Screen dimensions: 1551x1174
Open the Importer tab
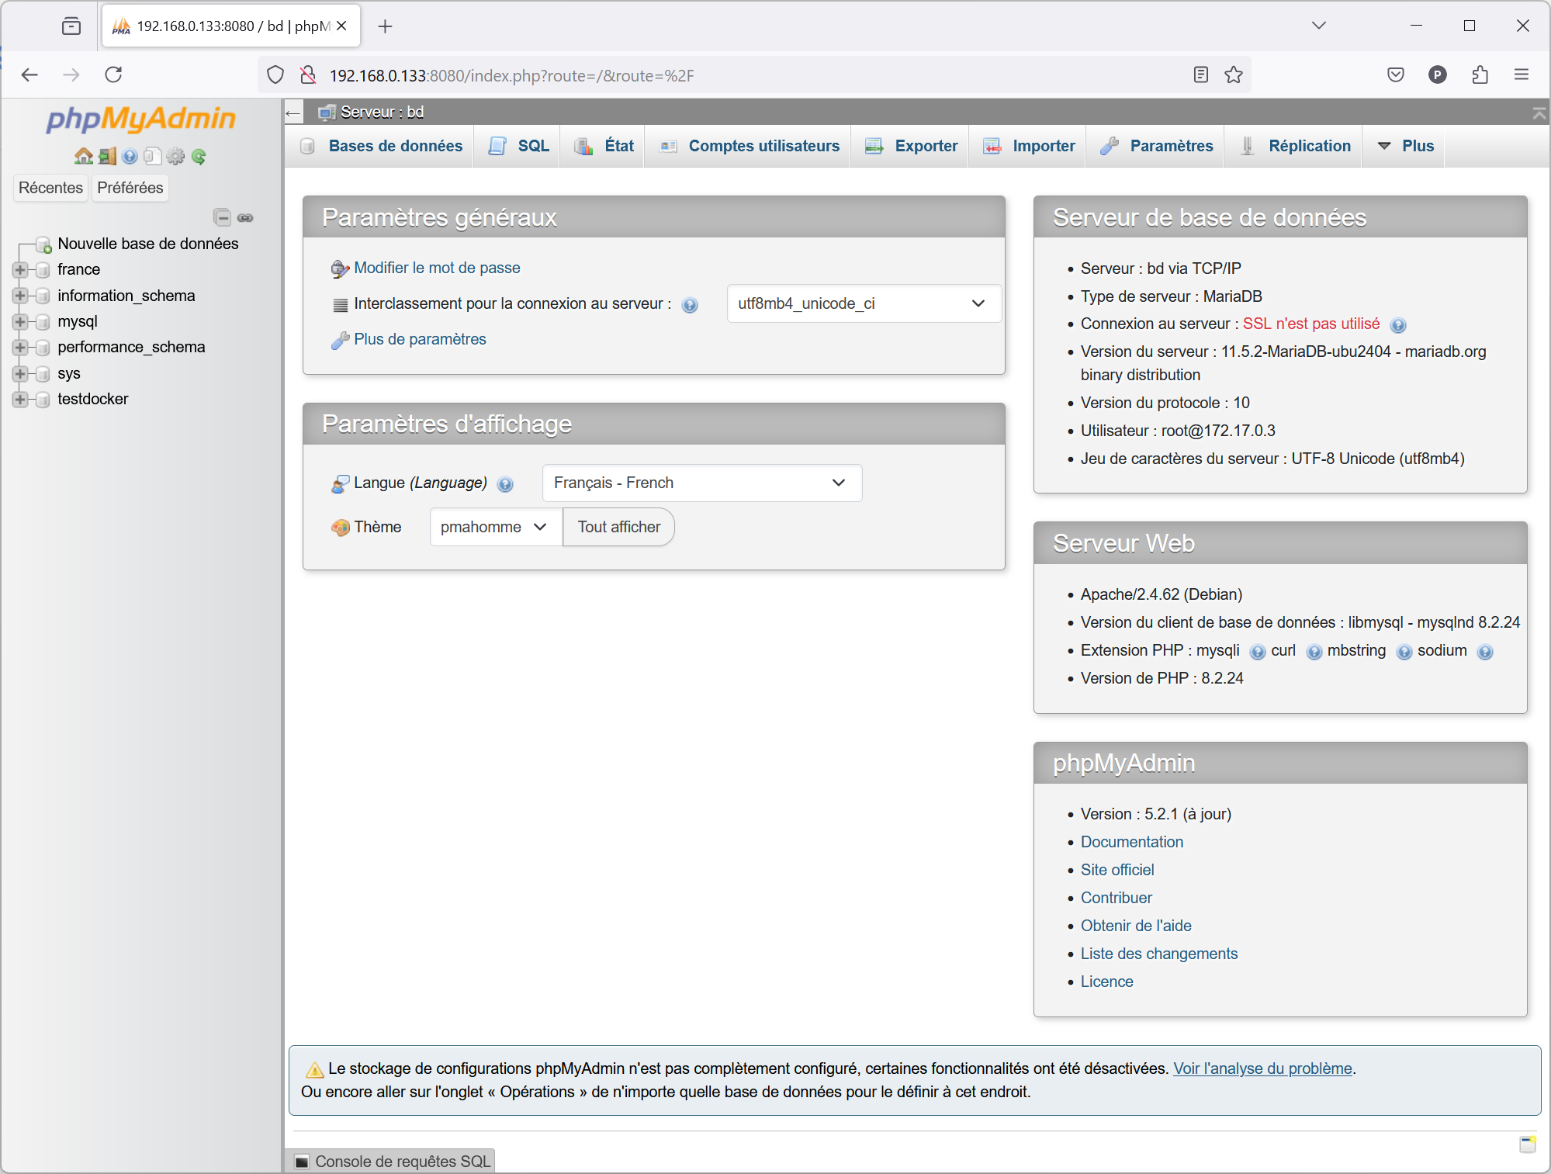click(x=1028, y=146)
